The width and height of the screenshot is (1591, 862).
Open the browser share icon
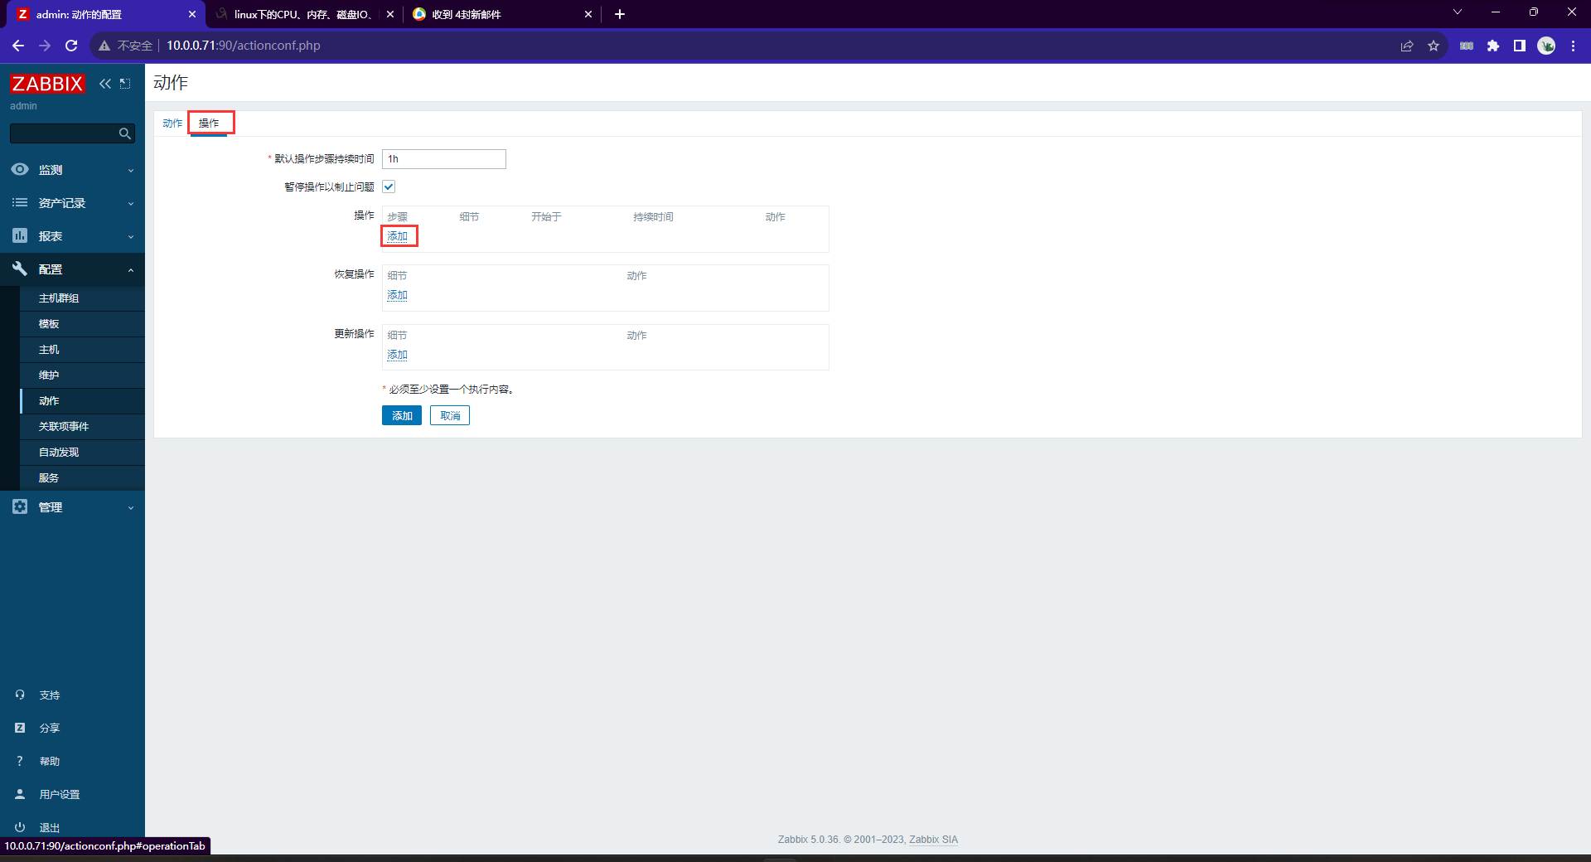tap(1407, 46)
